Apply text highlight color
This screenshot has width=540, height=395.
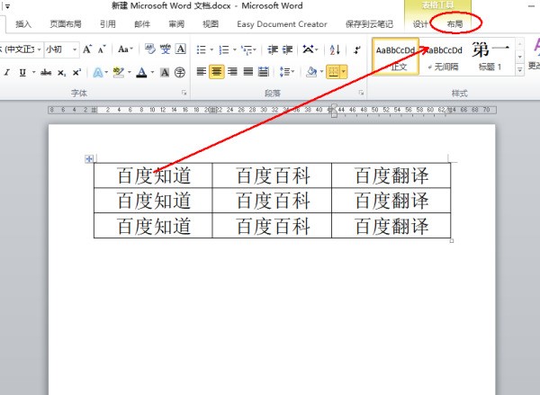coord(119,72)
